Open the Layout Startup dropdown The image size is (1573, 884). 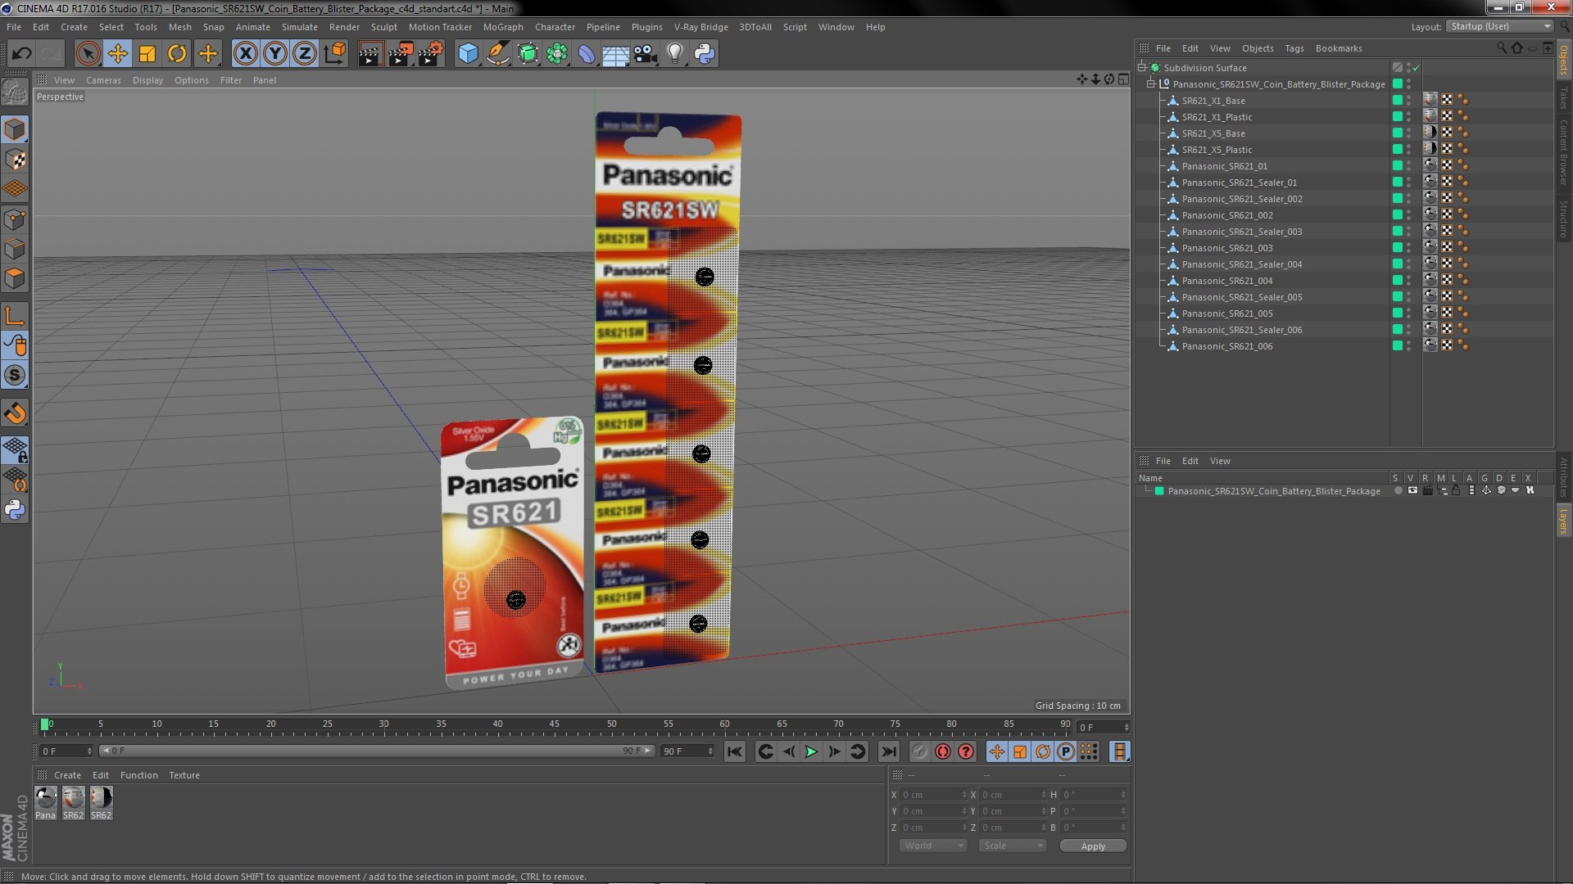(x=1500, y=27)
